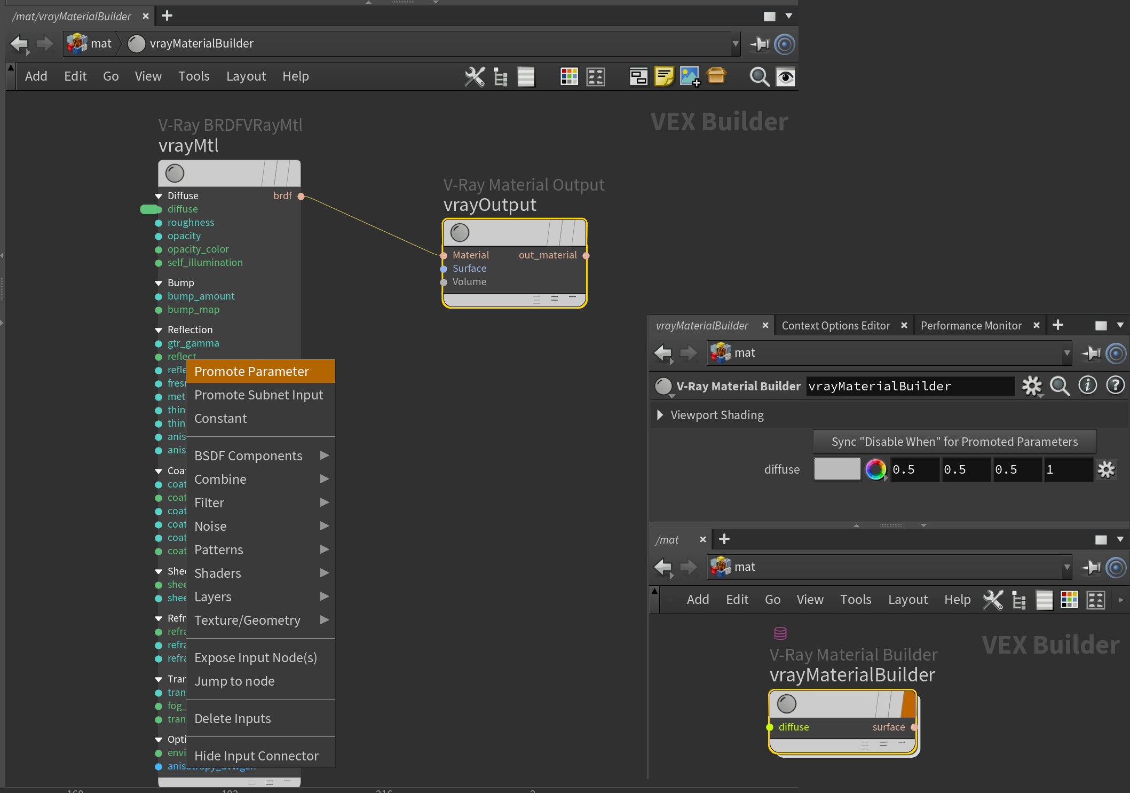This screenshot has width=1130, height=793.
Task: Click the circle flag on vrayOutput node
Action: pos(460,233)
